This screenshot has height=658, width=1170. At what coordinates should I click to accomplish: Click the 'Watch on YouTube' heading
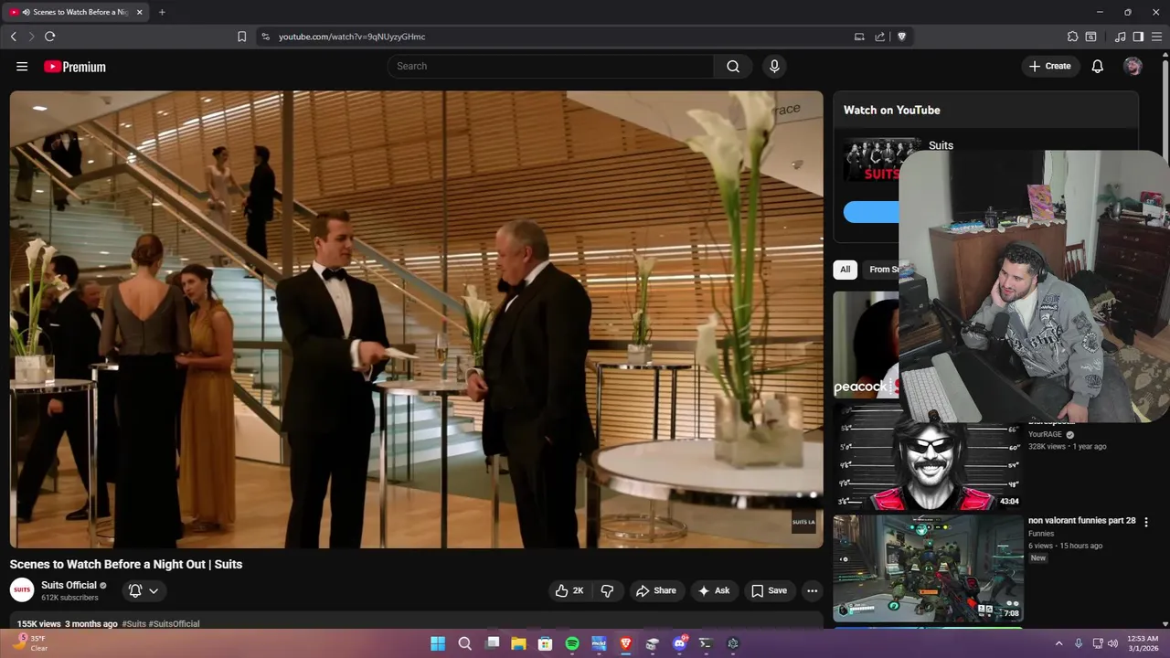[891, 110]
